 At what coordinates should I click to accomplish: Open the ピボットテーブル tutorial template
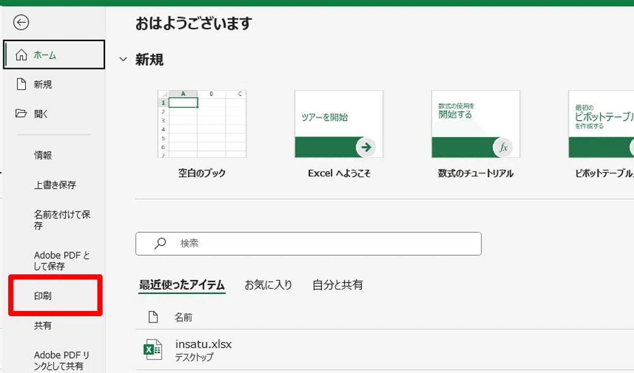(601, 124)
